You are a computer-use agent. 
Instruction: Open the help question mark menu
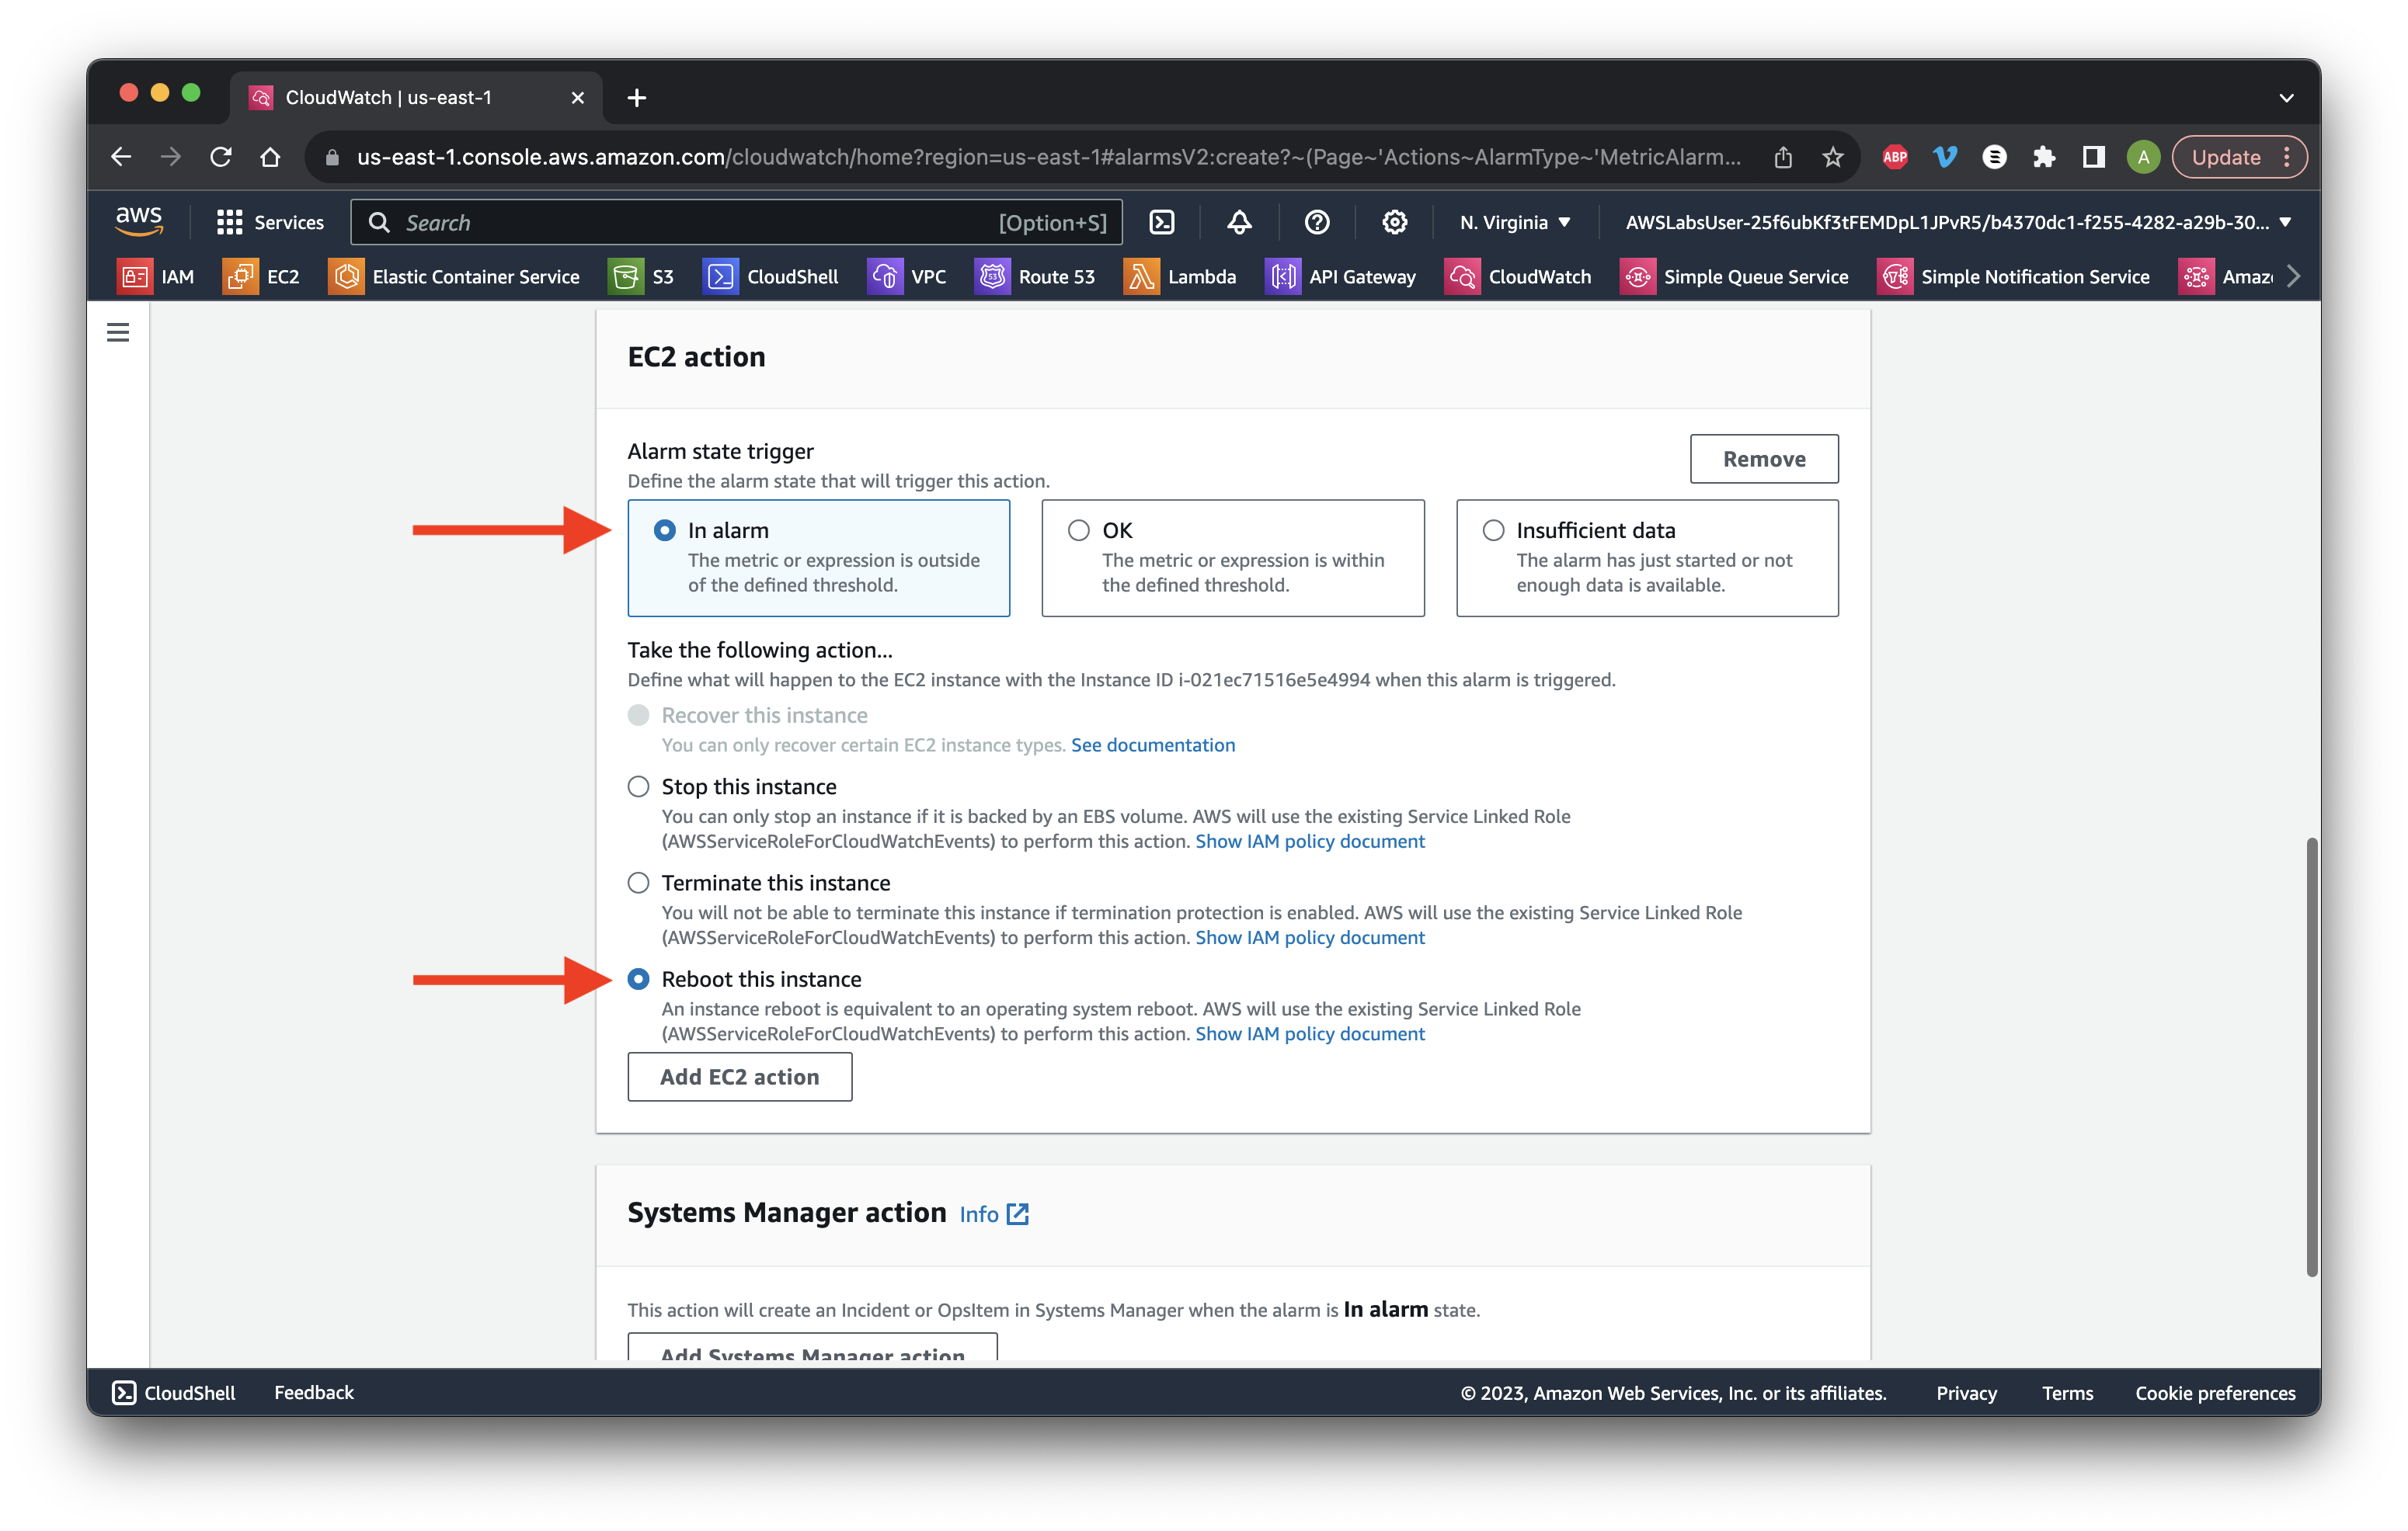[x=1317, y=222]
